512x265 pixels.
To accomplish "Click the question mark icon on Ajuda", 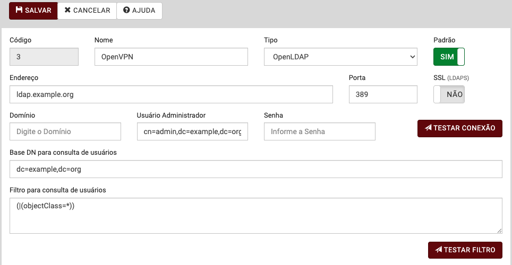I will 126,10.
